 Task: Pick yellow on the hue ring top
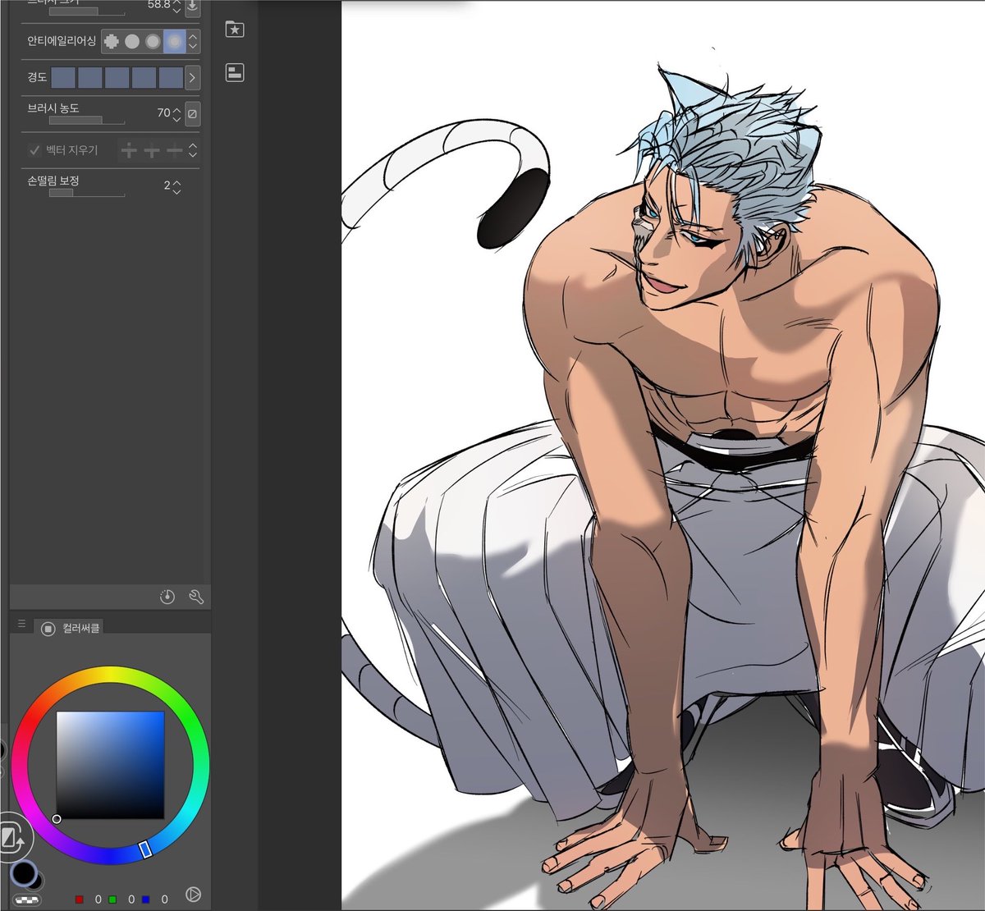[x=110, y=675]
